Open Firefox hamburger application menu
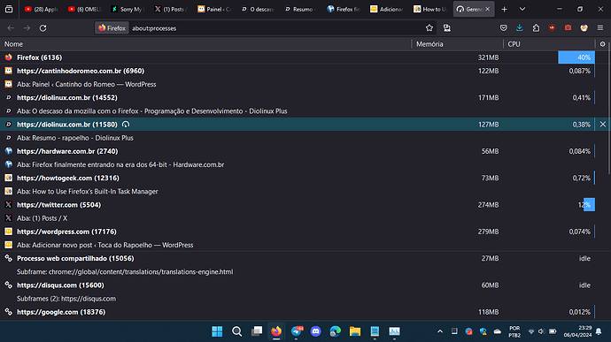 click(x=600, y=28)
